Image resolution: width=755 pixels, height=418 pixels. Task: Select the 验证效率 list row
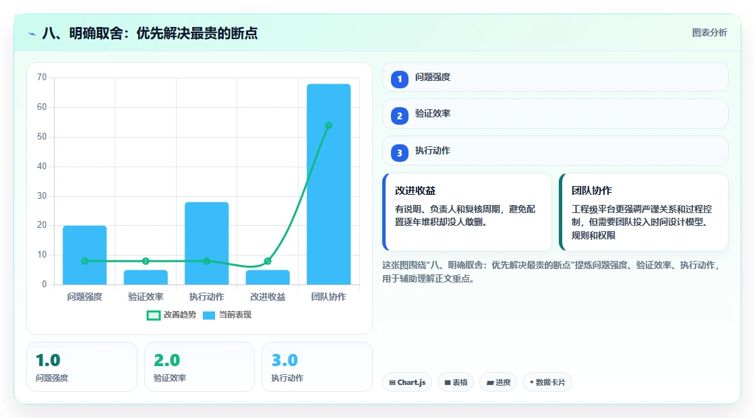pos(555,114)
